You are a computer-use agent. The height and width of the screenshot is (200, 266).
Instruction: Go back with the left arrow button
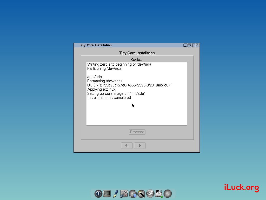click(x=127, y=146)
